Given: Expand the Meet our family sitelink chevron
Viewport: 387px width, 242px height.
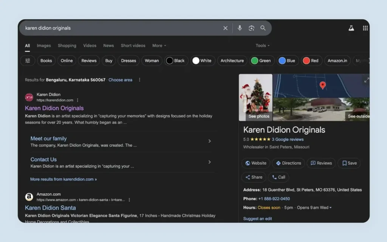Looking at the screenshot, I should 209,141.
